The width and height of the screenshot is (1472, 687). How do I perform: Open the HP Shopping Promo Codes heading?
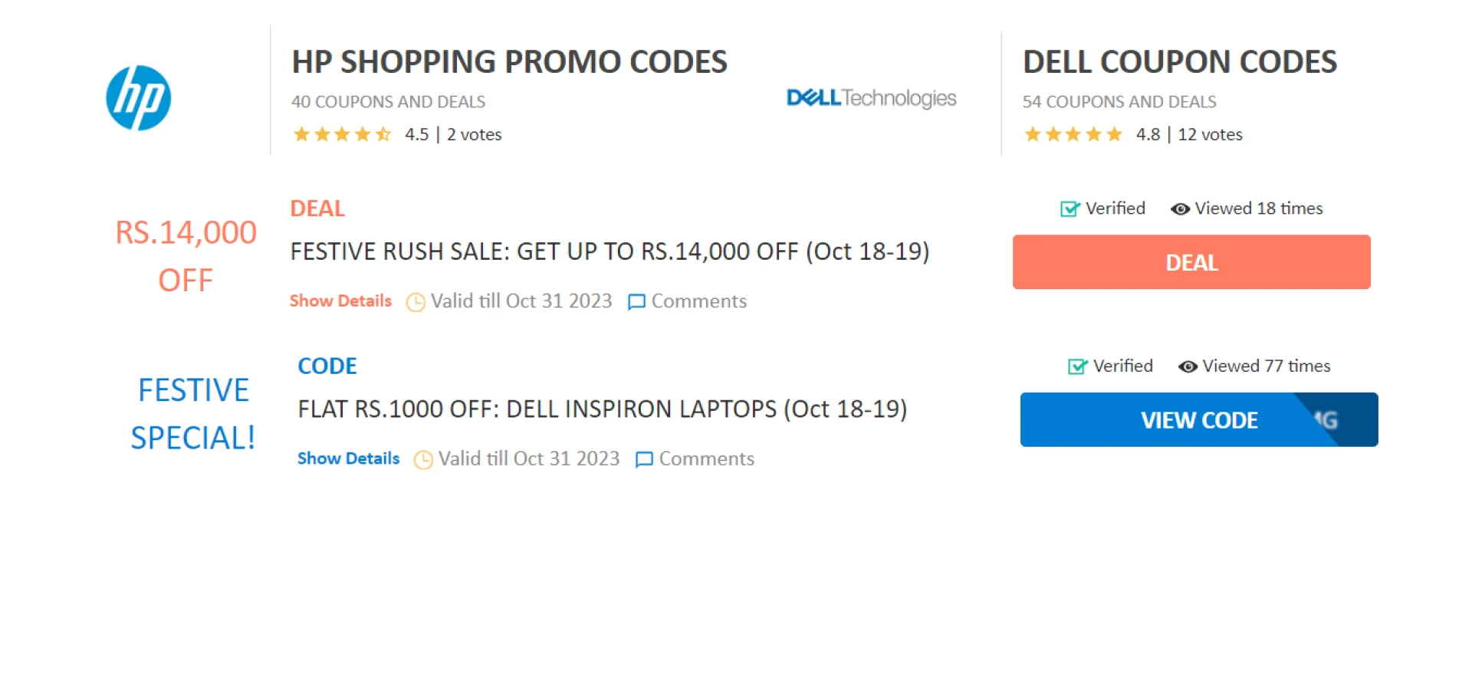click(509, 61)
